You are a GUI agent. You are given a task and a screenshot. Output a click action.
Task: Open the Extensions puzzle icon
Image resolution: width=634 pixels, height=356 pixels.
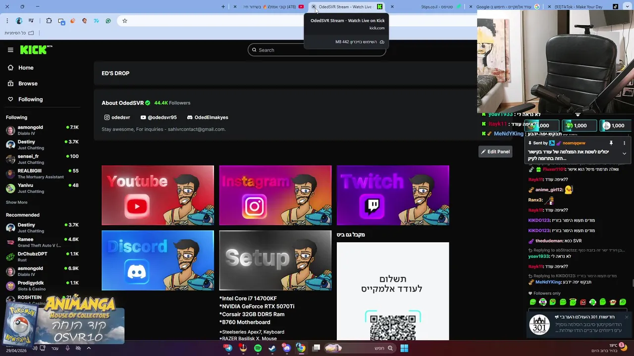[x=49, y=21]
